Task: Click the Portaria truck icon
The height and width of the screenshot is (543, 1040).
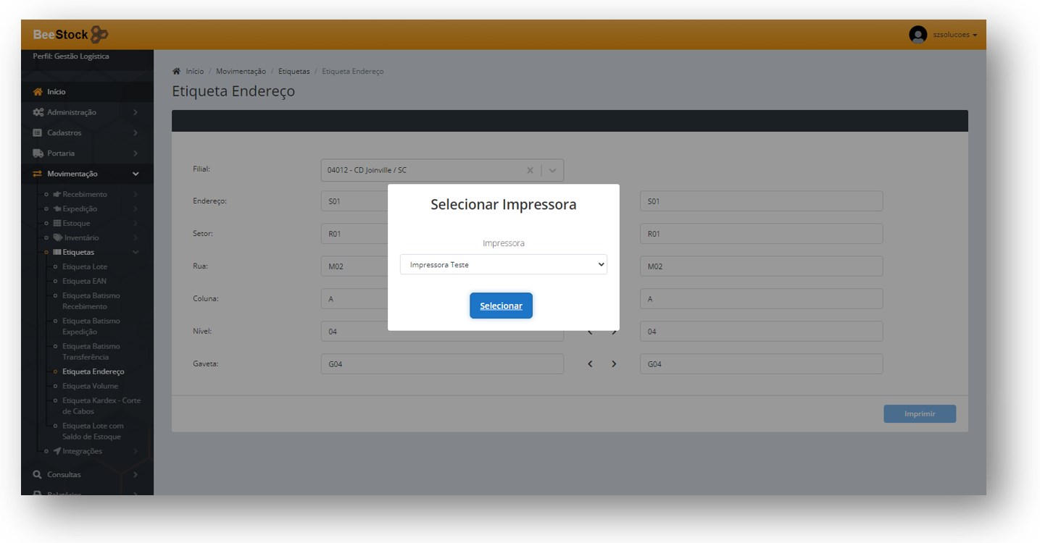Action: 38,153
